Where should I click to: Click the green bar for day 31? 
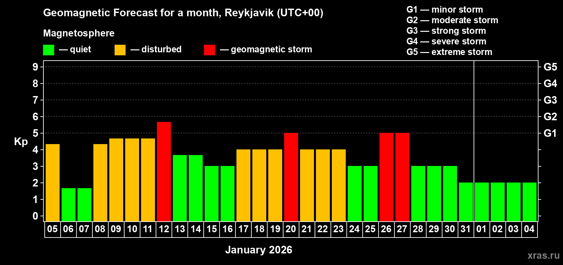click(x=466, y=202)
